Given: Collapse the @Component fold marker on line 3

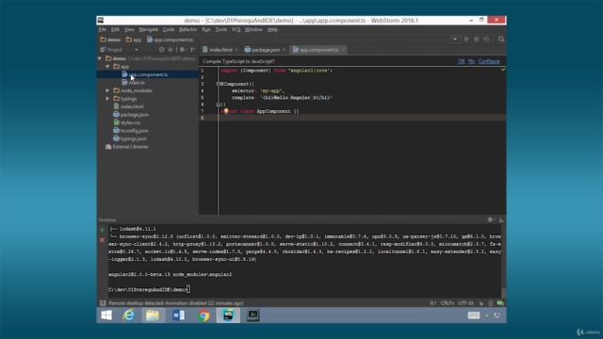Looking at the screenshot, I should click(x=218, y=84).
